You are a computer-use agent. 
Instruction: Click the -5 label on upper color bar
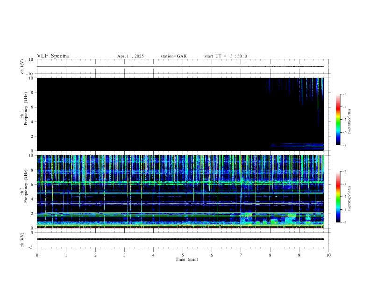point(344,120)
